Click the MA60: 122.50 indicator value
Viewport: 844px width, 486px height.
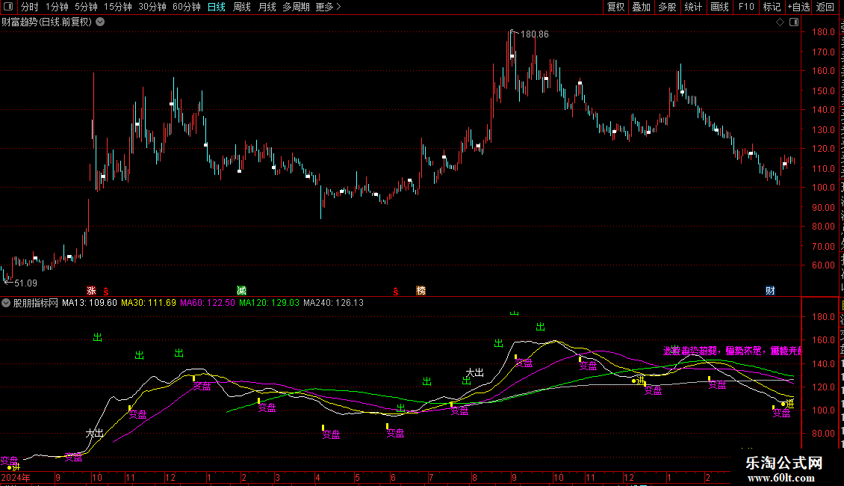click(208, 303)
